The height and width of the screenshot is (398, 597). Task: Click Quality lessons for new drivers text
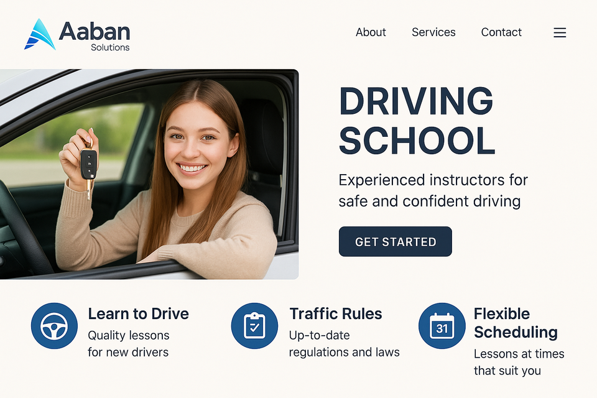point(128,343)
